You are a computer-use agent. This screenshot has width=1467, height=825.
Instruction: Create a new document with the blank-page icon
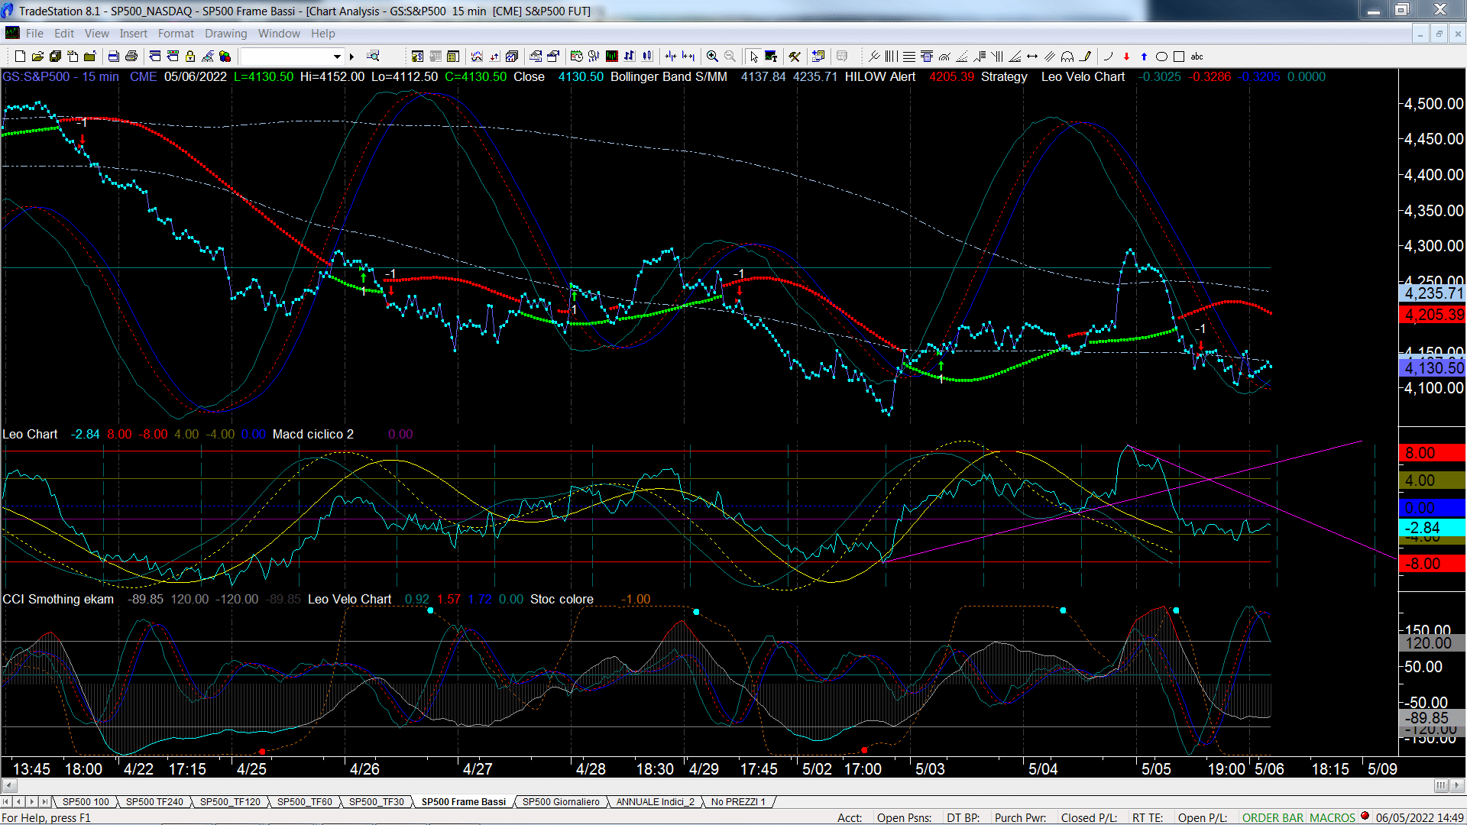21,56
